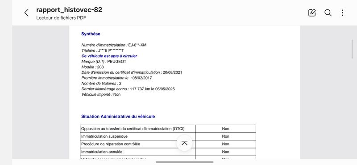This screenshot has height=165, width=357.
Task: Click Non value for Immatriculation annulée
Action: pos(226,152)
